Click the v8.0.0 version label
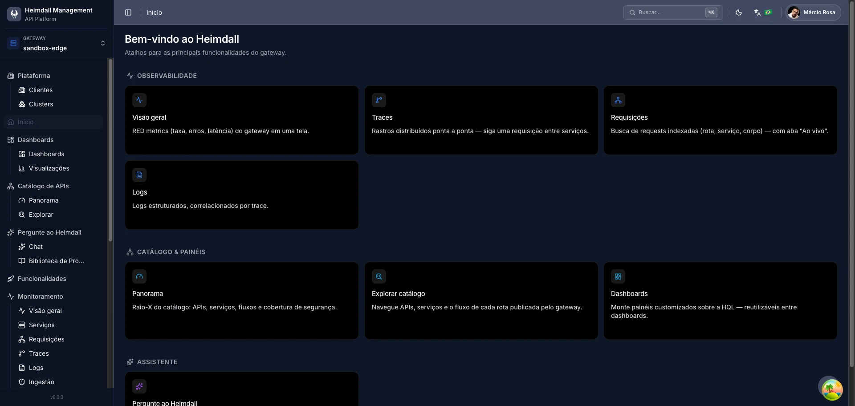 tap(57, 397)
